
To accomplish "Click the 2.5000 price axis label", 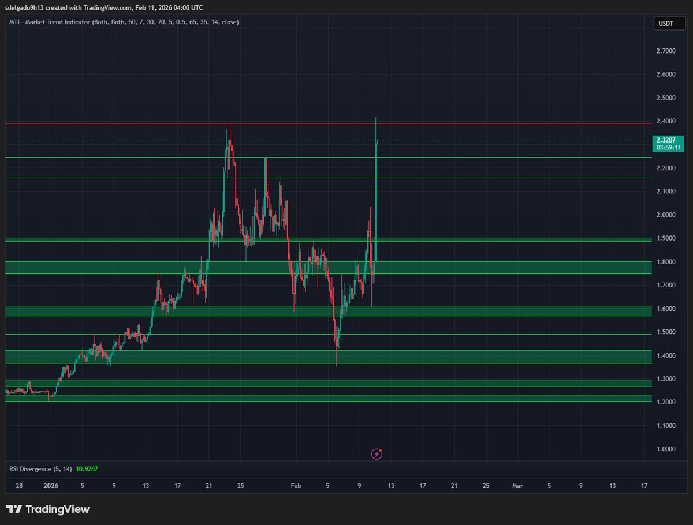I will point(666,98).
